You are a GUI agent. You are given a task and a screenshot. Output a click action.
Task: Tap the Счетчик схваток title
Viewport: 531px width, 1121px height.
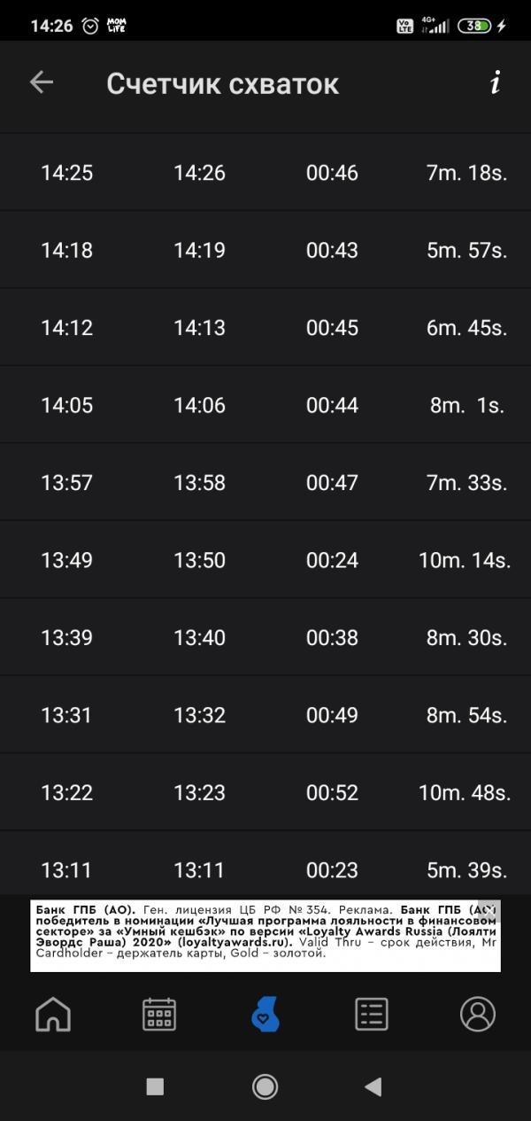click(223, 83)
